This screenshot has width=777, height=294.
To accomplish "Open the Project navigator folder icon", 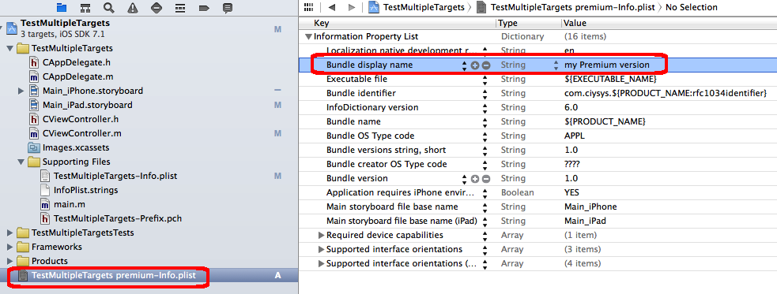I will tap(62, 7).
